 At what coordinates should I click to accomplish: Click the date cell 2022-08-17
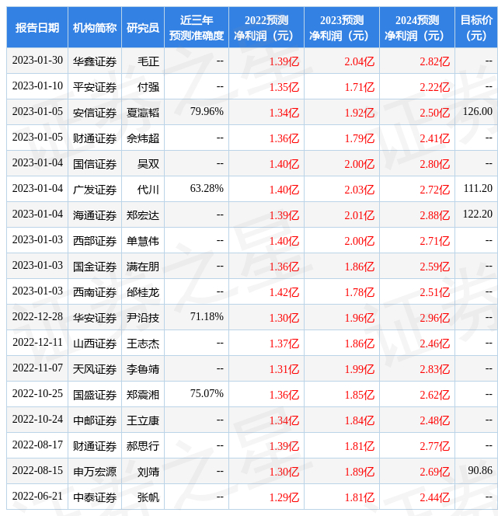pos(37,445)
